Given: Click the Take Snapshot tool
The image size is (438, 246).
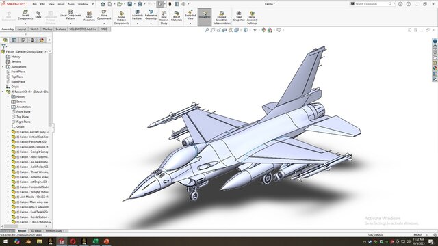Looking at the screenshot, I should tap(239, 16).
